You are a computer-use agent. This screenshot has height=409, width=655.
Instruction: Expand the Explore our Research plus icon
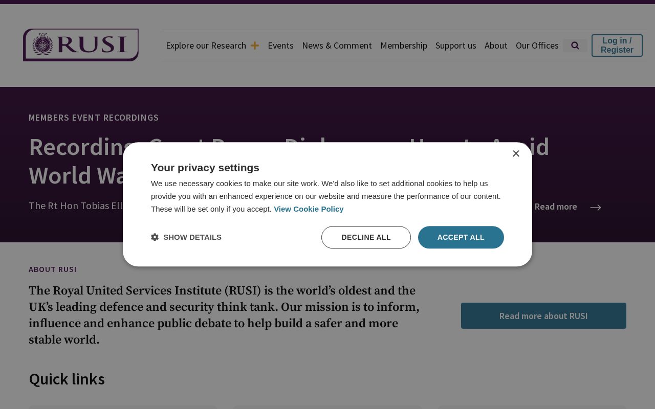coord(255,46)
